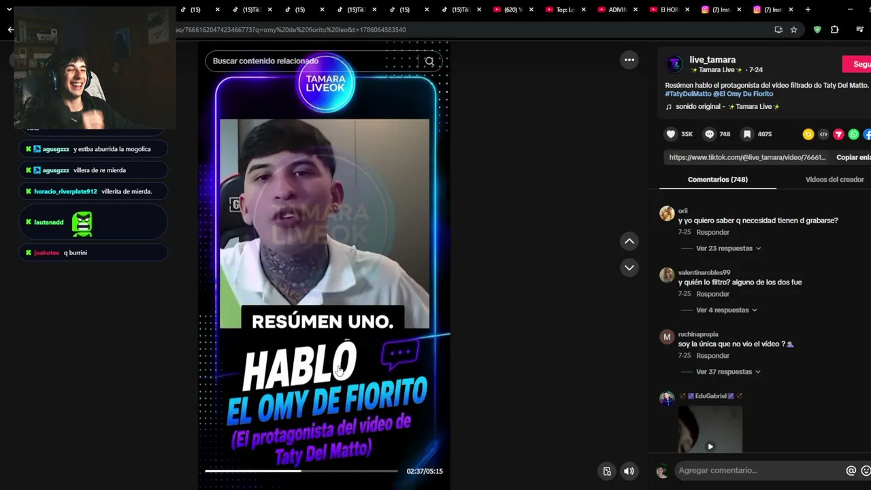Viewport: 871px width, 490px height.
Task: Click the lautanadd chat username
Action: [x=48, y=223]
